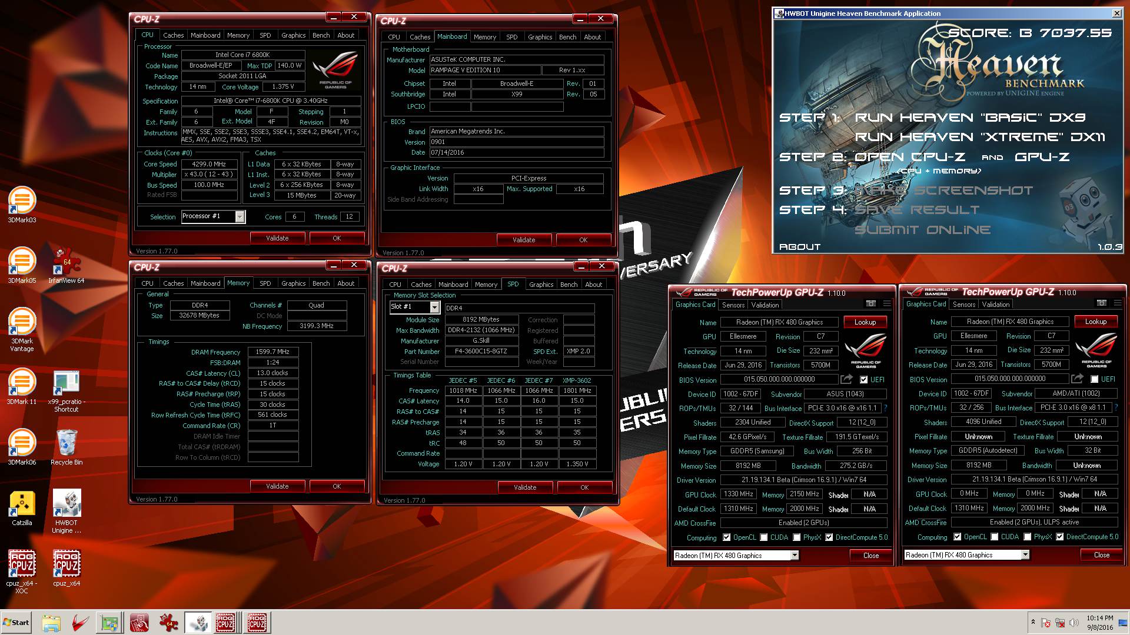Open the 3DMark03 desktop shortcut
Viewport: 1130px width, 635px height.
click(22, 205)
